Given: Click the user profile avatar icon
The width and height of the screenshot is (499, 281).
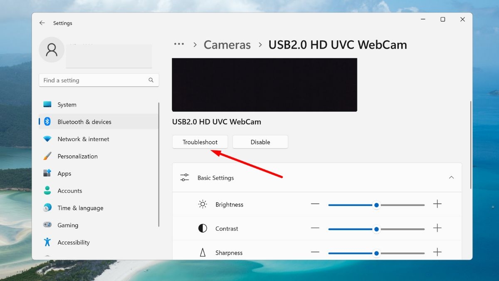Looking at the screenshot, I should 52,50.
